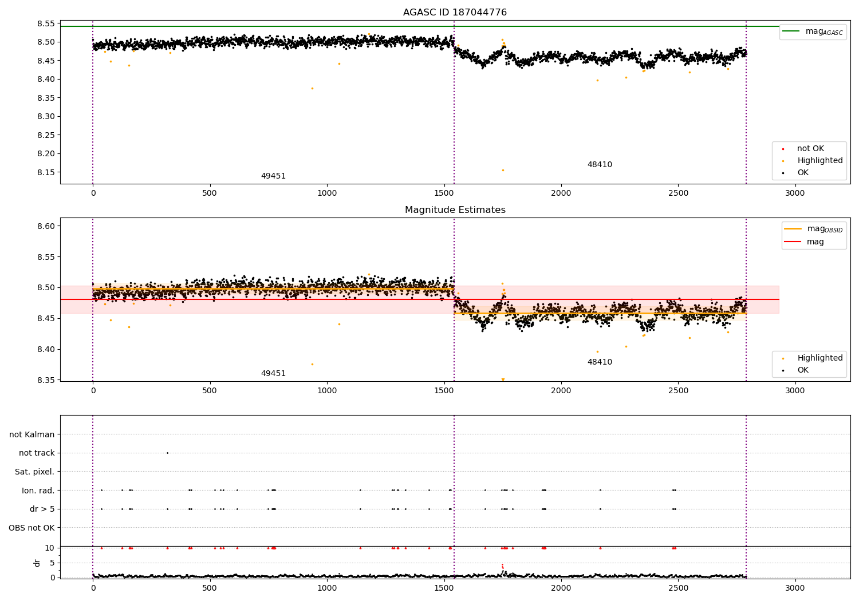Viewport: 859px width, 601px height.
Task: Click the 'not track' row label
Action: click(37, 453)
